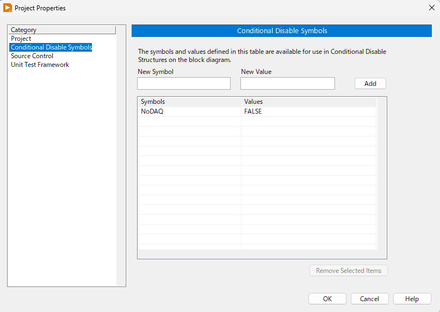This screenshot has height=312, width=440.
Task: Click the LabVIEW project icon in title bar
Action: [8, 8]
